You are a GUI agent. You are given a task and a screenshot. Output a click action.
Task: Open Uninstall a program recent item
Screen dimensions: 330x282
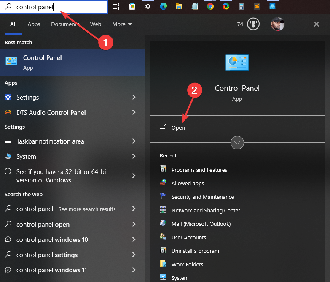click(195, 251)
